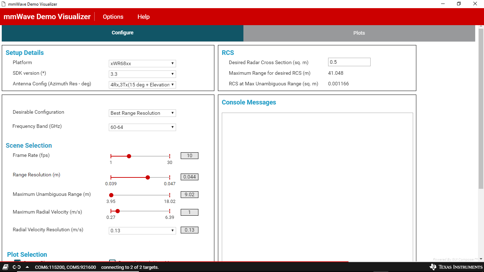Click the Radial Velocity minimum label 0.27
This screenshot has height=272, width=484.
point(111,217)
